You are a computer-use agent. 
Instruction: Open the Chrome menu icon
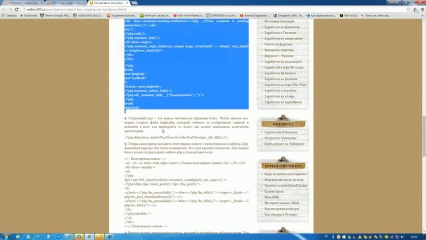click(423, 9)
